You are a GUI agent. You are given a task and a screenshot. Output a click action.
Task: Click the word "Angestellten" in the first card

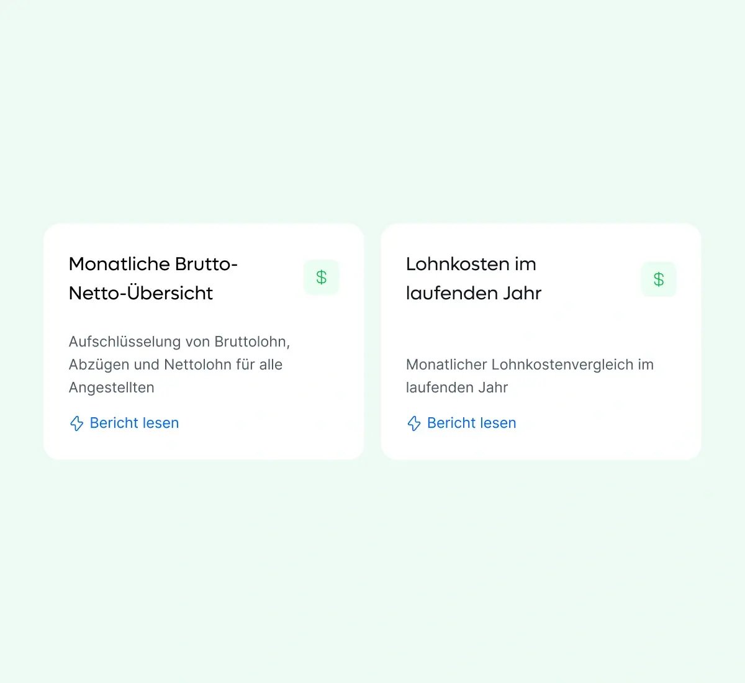(x=112, y=387)
